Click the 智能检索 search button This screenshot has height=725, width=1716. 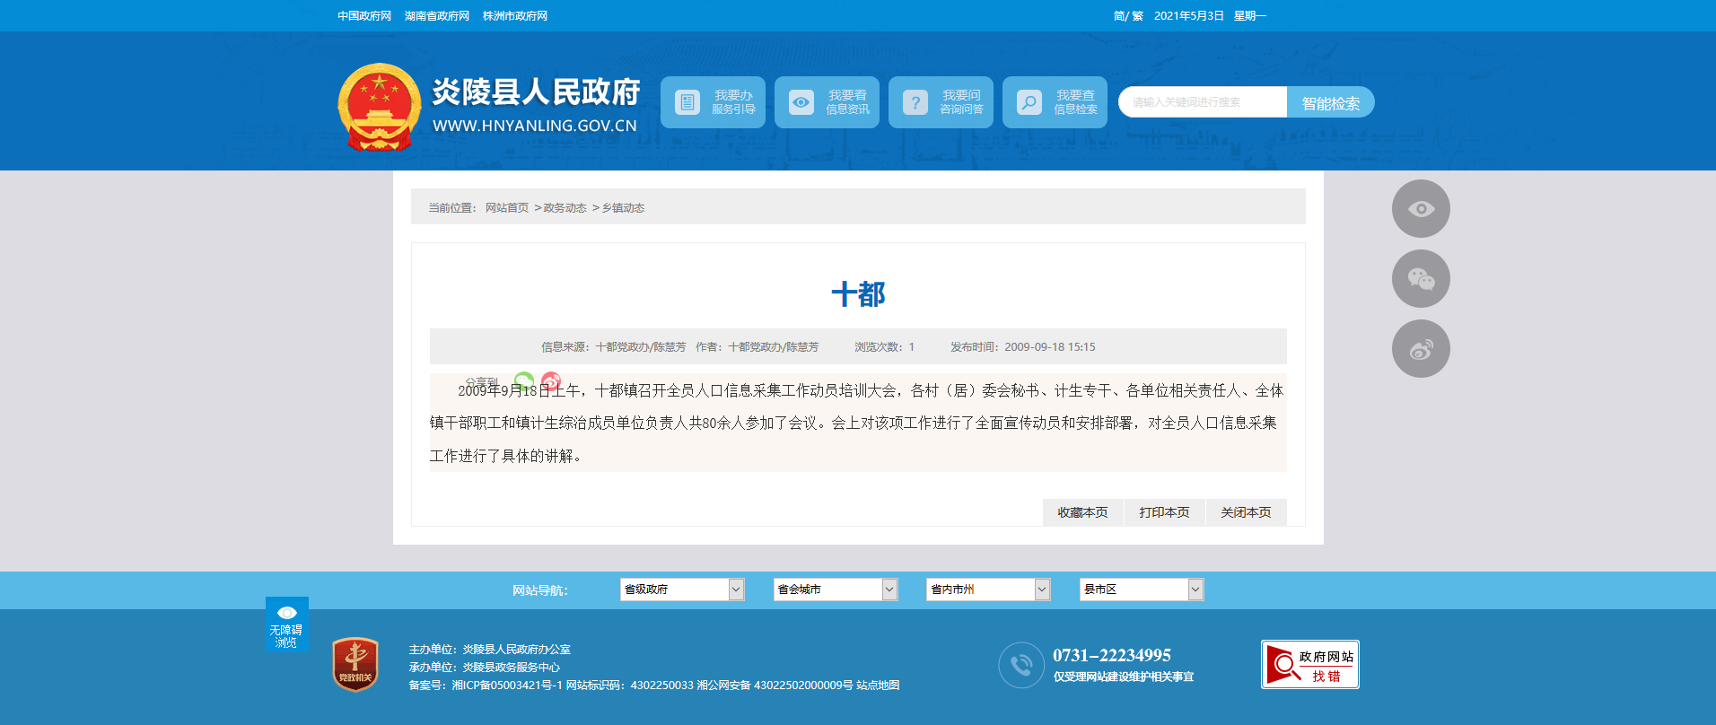click(1330, 103)
